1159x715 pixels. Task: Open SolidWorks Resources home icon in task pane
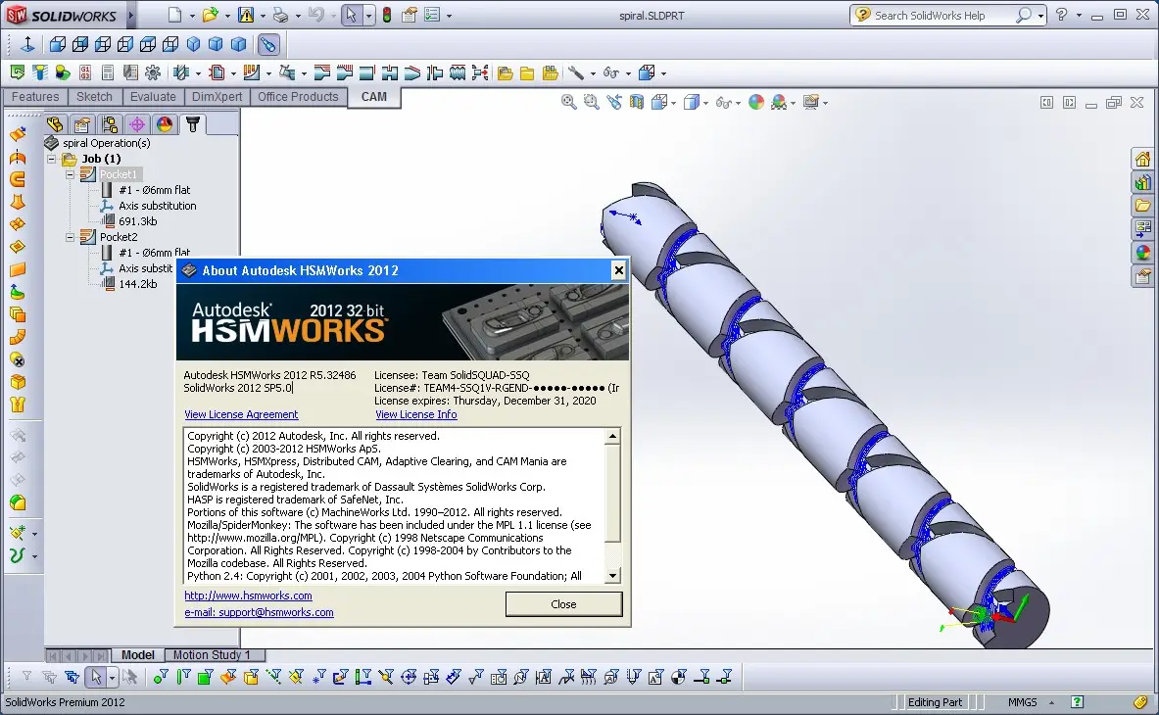(1142, 160)
